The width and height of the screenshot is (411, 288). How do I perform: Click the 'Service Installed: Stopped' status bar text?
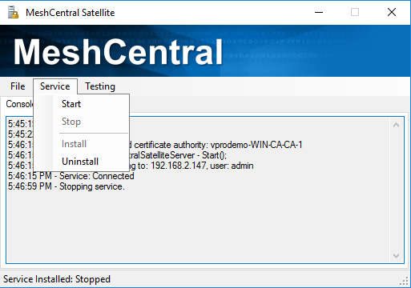click(57, 279)
